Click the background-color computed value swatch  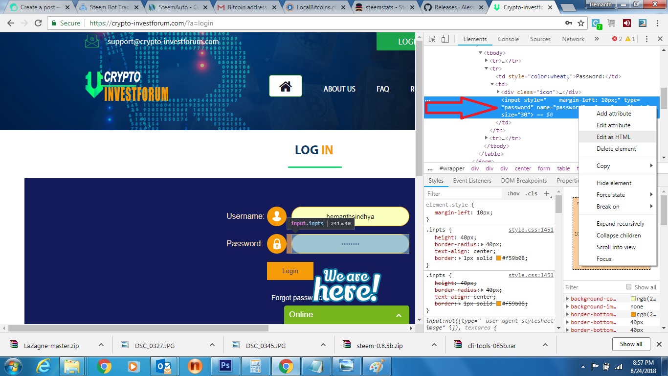point(633,299)
